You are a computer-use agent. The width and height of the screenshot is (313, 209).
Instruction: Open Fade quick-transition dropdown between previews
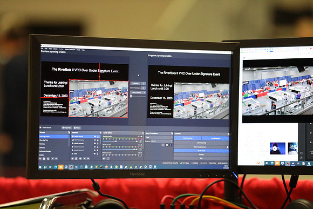[x=138, y=92]
